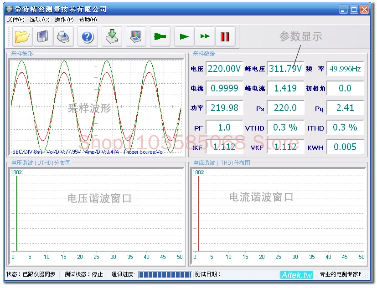Click the 初相角 label

(x=315, y=89)
